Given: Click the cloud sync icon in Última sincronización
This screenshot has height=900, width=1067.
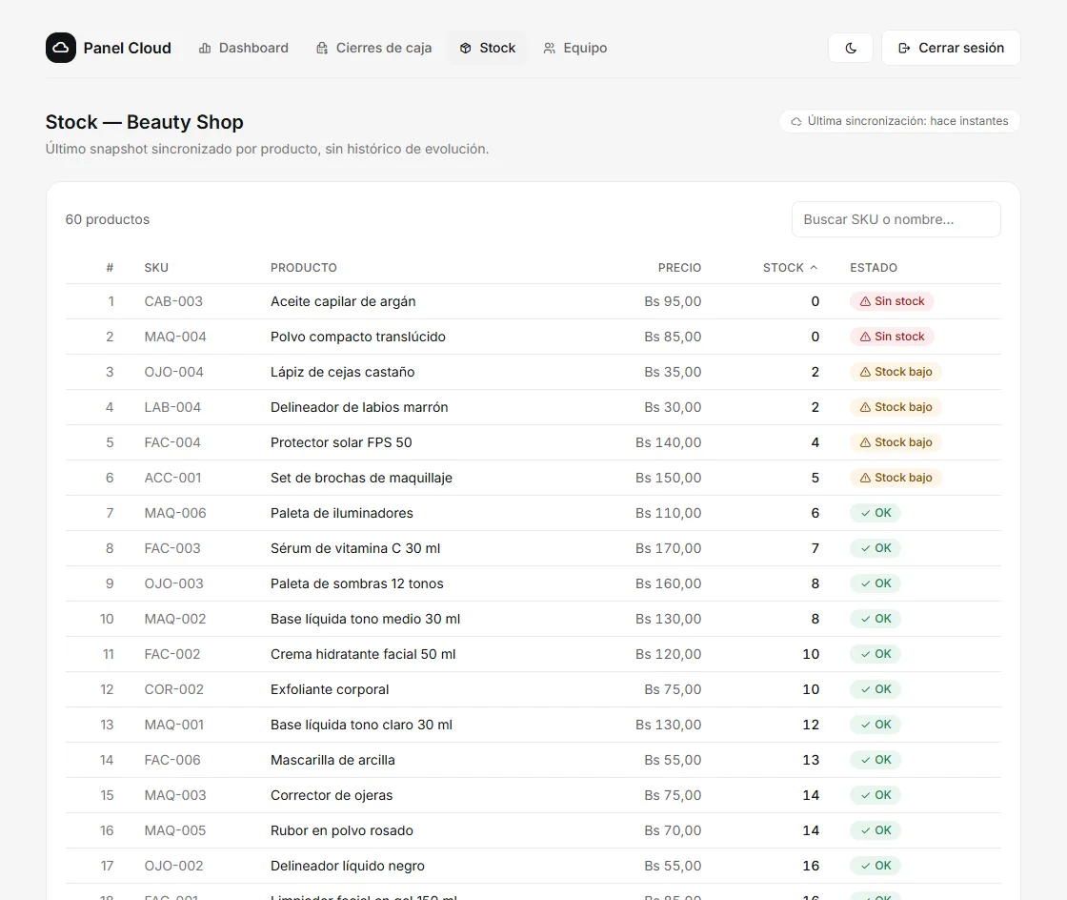Looking at the screenshot, I should 796,121.
